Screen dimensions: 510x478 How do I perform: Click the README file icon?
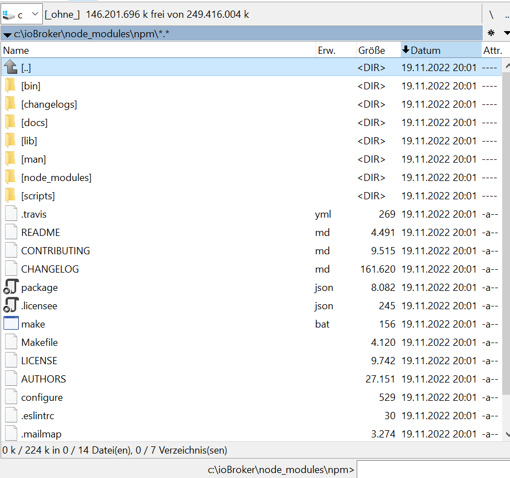(11, 233)
